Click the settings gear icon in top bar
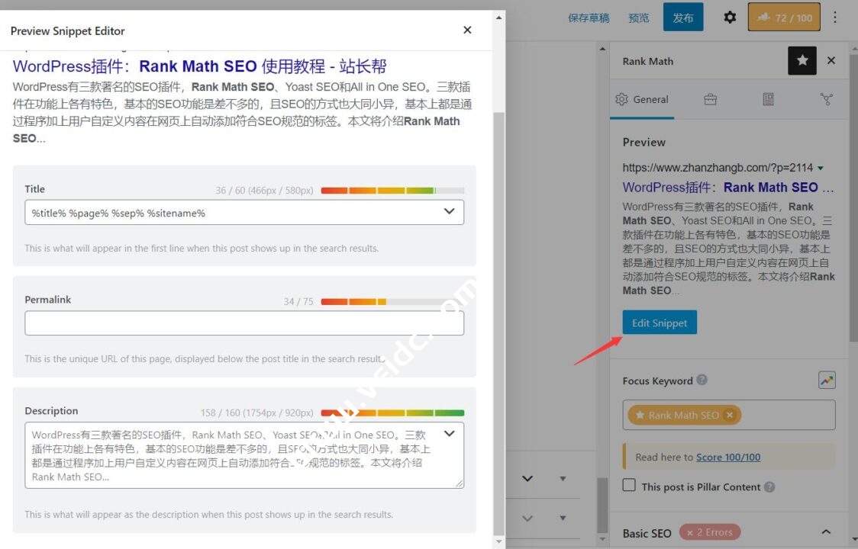The height and width of the screenshot is (549, 858). click(730, 18)
